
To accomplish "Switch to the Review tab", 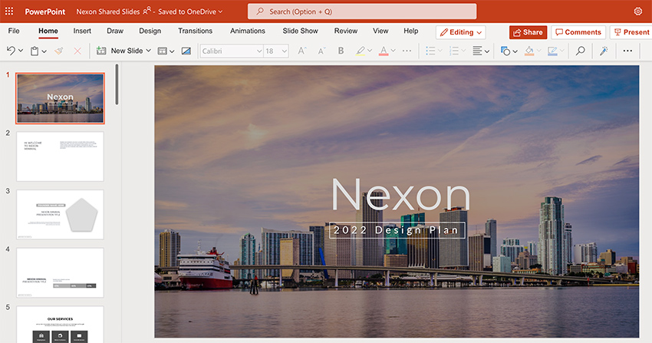I will (345, 31).
